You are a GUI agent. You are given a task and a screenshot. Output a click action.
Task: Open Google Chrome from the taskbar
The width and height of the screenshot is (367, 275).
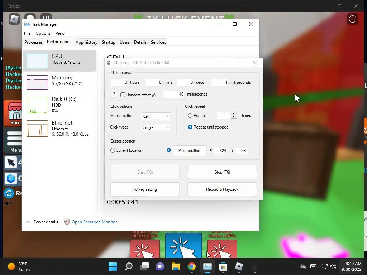[192, 266]
